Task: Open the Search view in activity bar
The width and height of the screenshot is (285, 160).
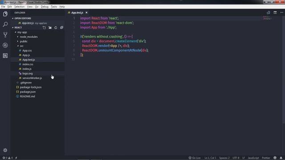Action: click(x=5, y=24)
